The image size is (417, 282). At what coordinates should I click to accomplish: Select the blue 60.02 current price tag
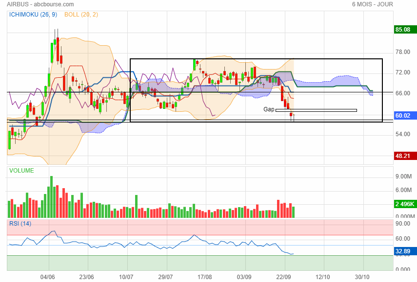(x=405, y=116)
